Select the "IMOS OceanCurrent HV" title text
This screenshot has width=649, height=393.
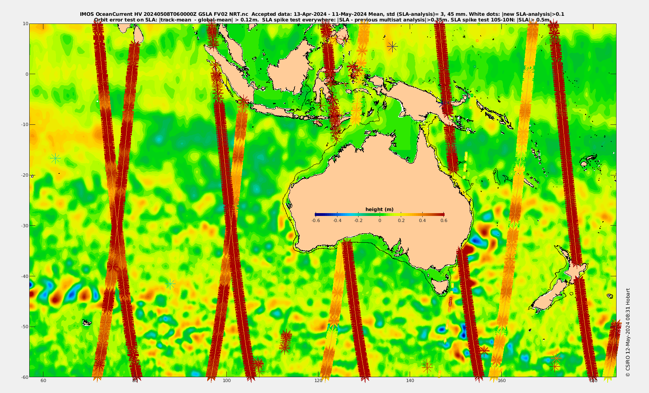(112, 14)
